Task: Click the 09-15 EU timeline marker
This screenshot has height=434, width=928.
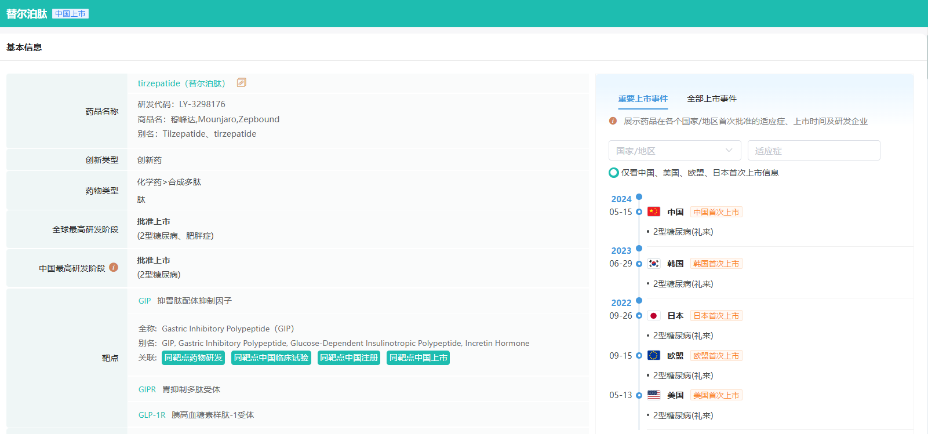Action: pos(639,356)
